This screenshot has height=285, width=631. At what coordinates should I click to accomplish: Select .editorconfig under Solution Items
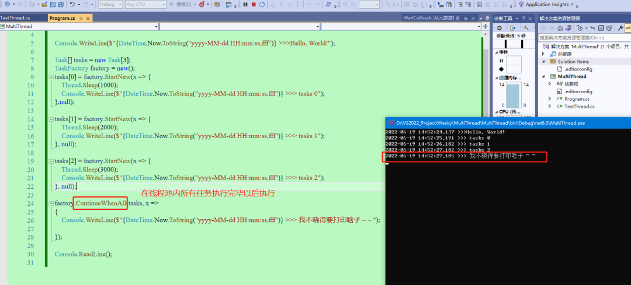578,69
